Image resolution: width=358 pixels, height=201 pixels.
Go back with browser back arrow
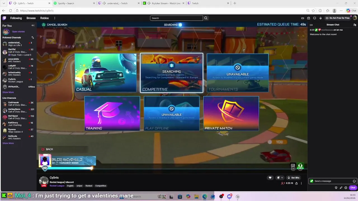click(4, 11)
